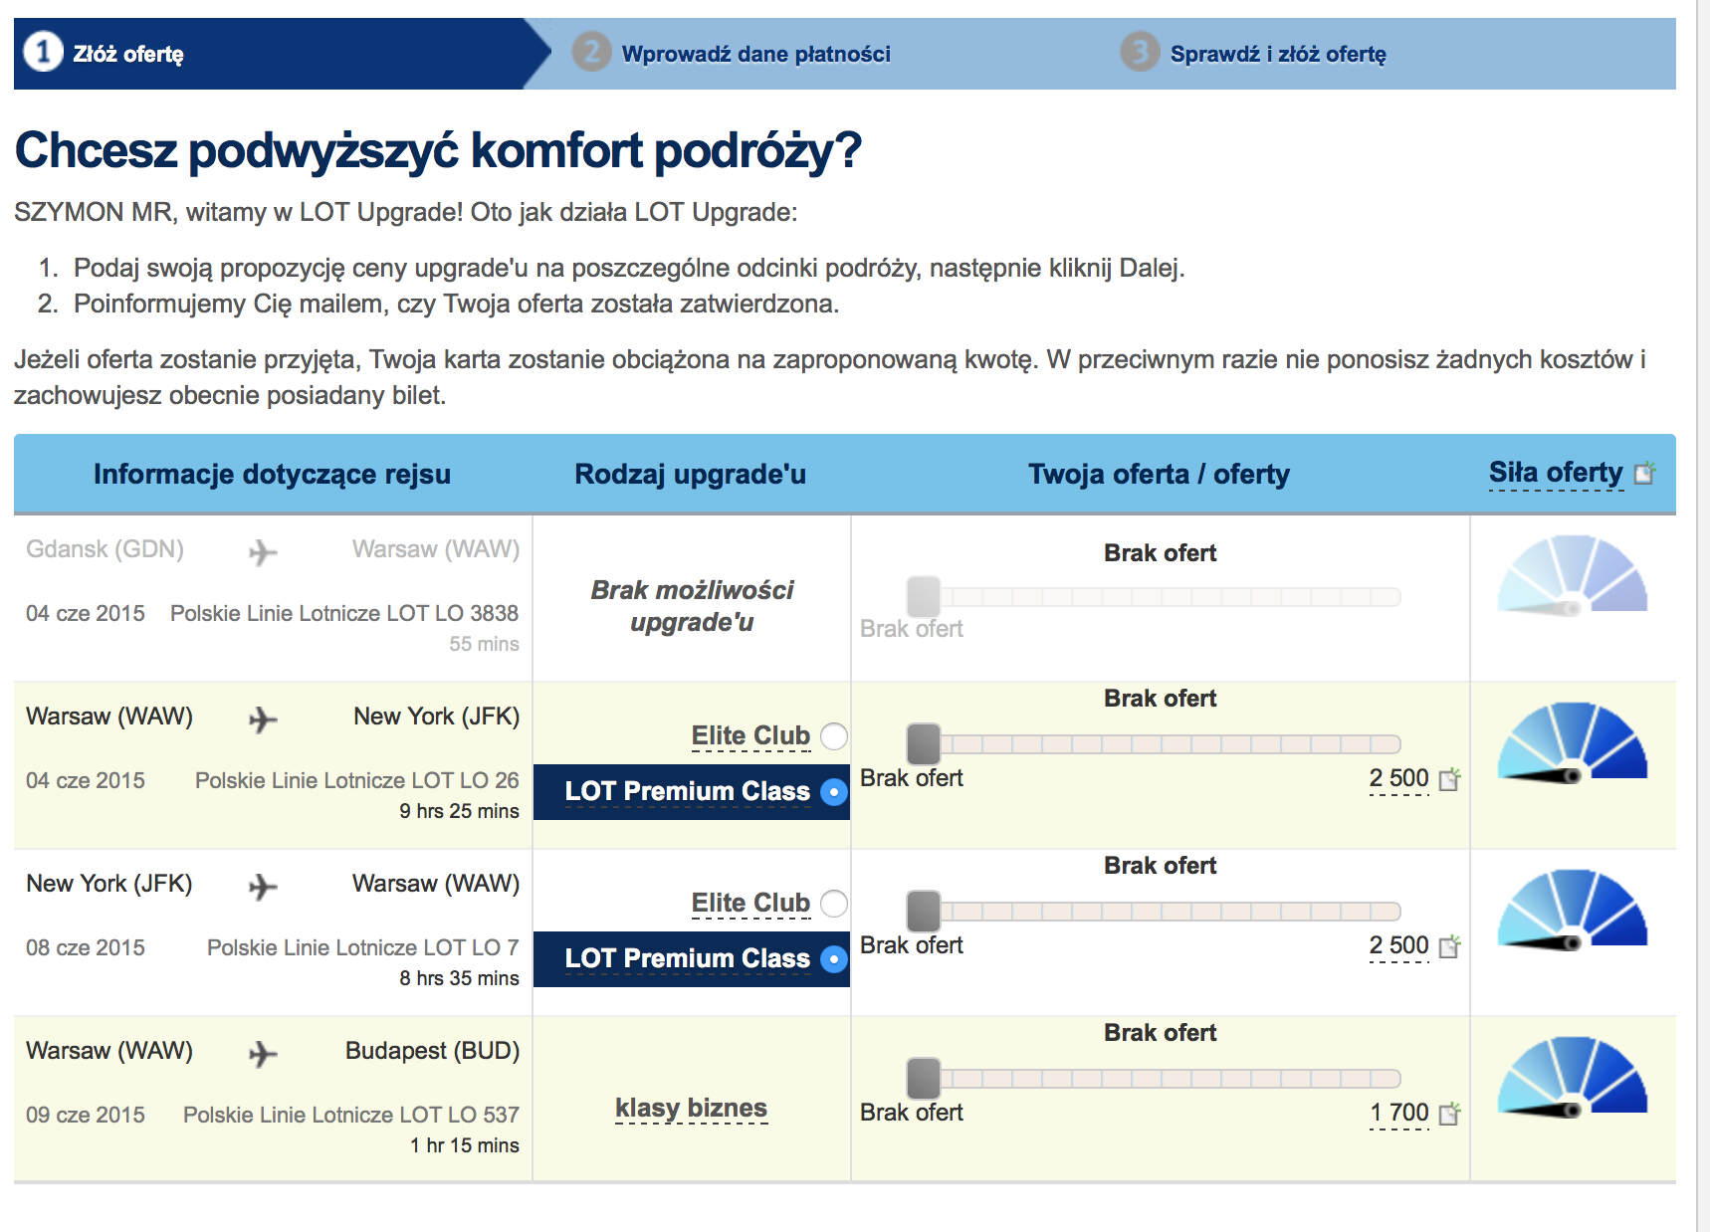Select LOT Premium Class radio for Warsaw–New York flight
Image resolution: width=1710 pixels, height=1232 pixels.
click(x=834, y=792)
